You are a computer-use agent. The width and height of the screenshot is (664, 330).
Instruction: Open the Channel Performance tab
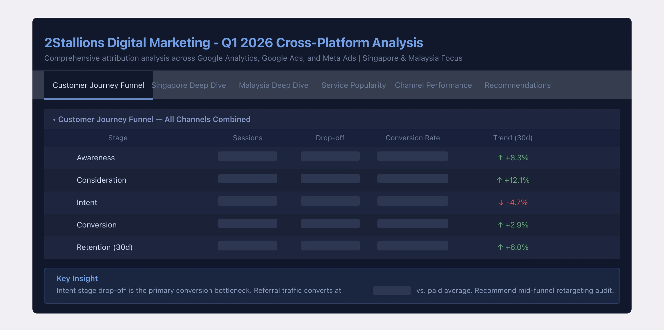(433, 85)
